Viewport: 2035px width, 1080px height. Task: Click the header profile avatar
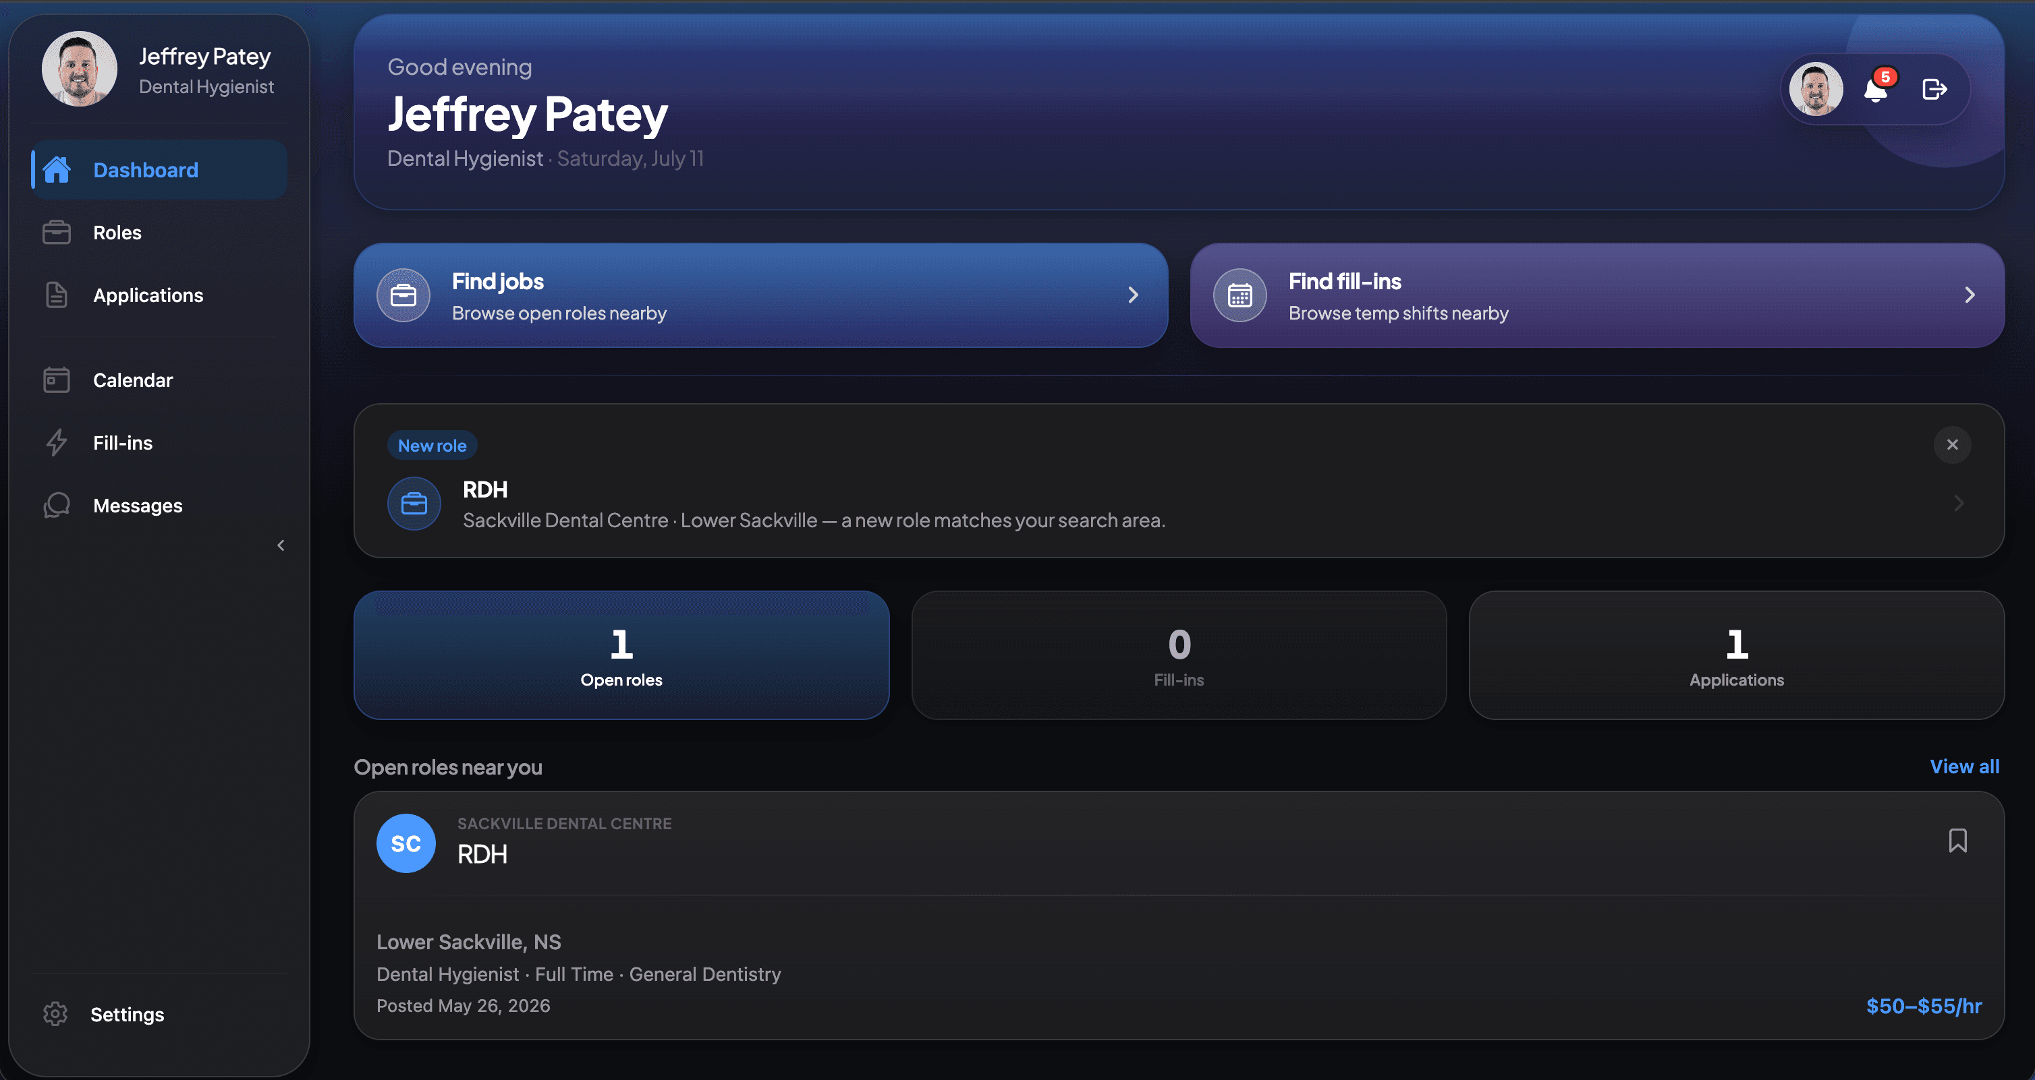pyautogui.click(x=1816, y=89)
